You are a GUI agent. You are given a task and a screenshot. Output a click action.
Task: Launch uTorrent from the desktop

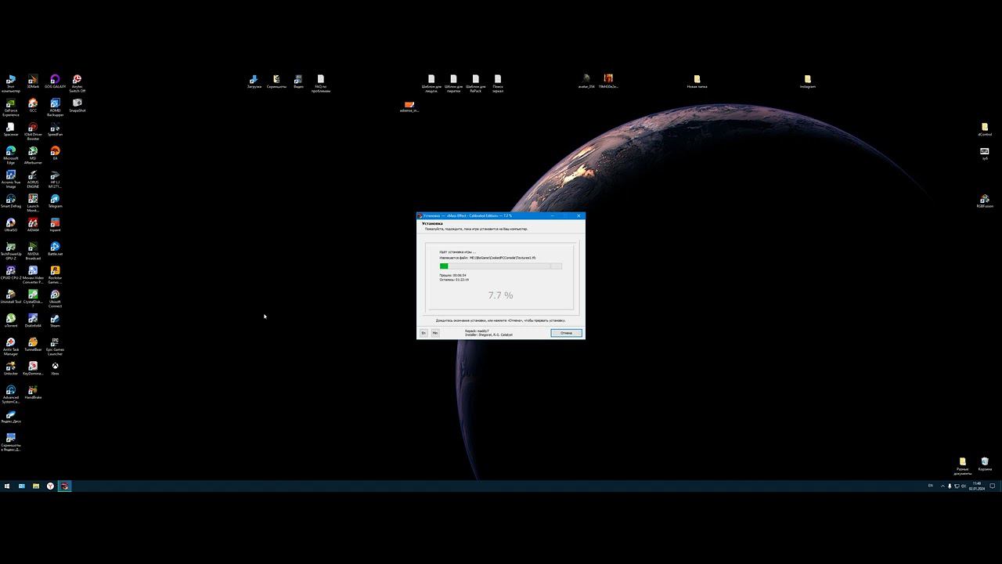point(11,321)
